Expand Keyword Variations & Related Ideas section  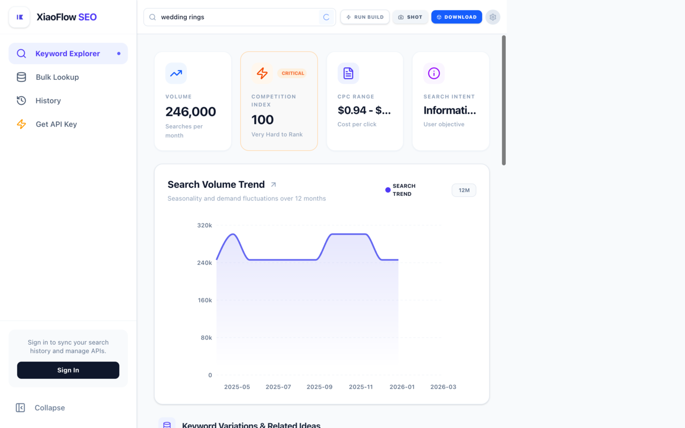pyautogui.click(x=251, y=424)
